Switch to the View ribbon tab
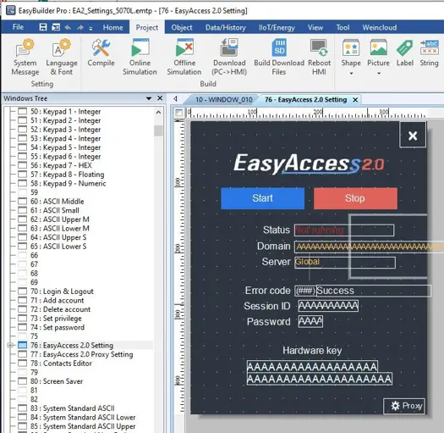Screen dimensions: 444x433 pos(315,27)
